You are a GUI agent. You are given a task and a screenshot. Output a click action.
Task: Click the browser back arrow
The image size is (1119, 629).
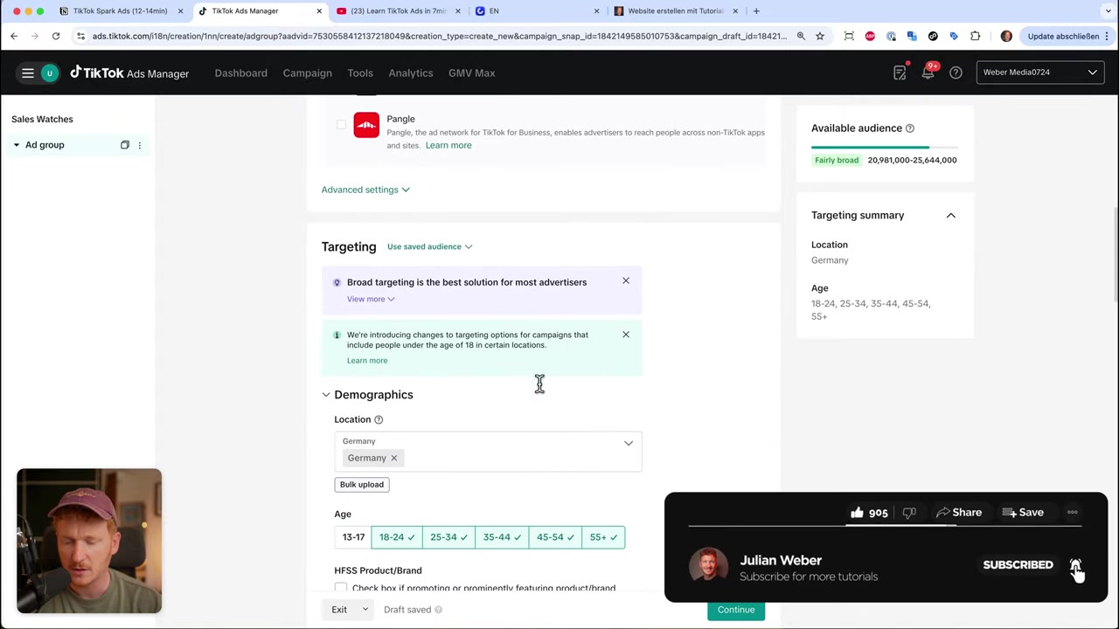pos(14,36)
